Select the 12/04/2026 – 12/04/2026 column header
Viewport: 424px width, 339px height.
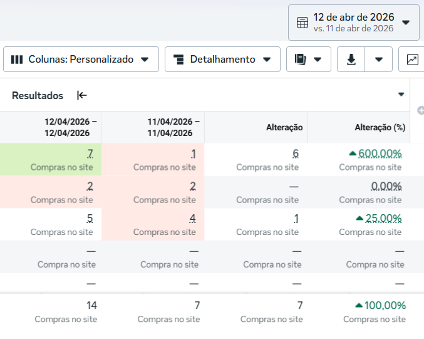[70, 127]
